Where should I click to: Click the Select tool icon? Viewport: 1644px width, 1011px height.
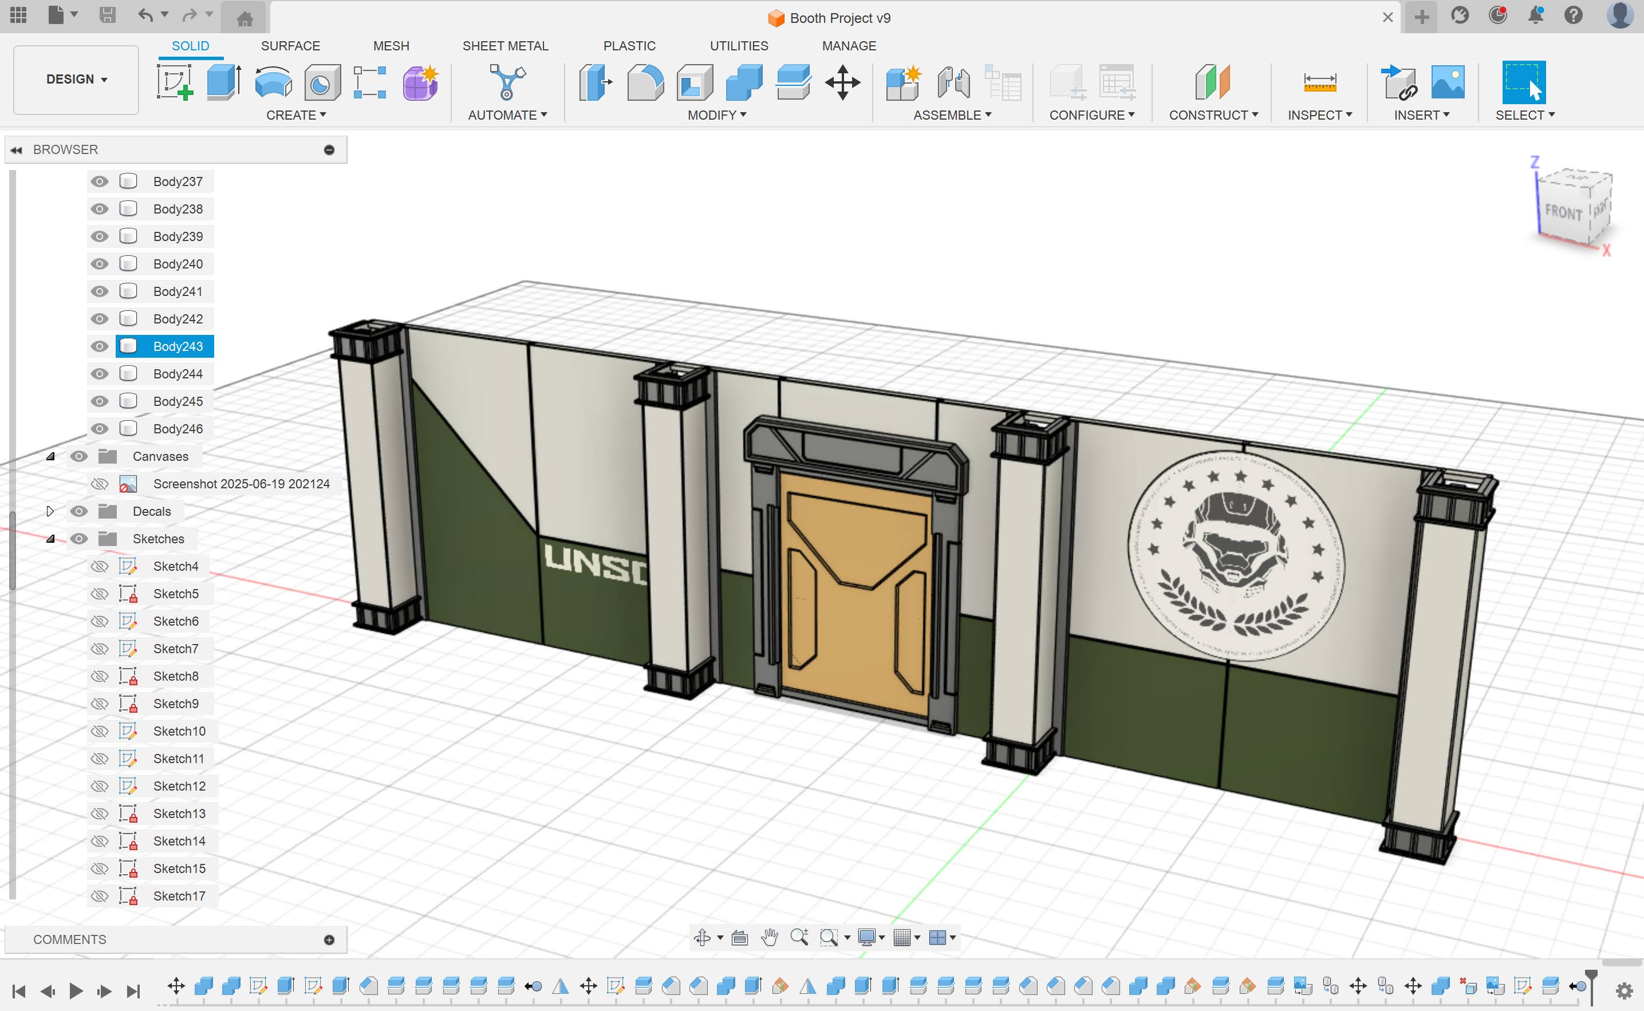pyautogui.click(x=1524, y=82)
